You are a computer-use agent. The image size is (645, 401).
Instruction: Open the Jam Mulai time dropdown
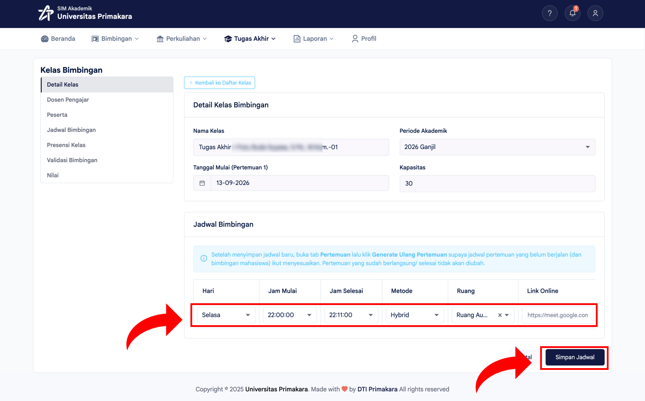coord(290,315)
